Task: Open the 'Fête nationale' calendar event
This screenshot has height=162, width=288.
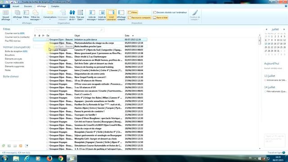Action: click(x=275, y=91)
